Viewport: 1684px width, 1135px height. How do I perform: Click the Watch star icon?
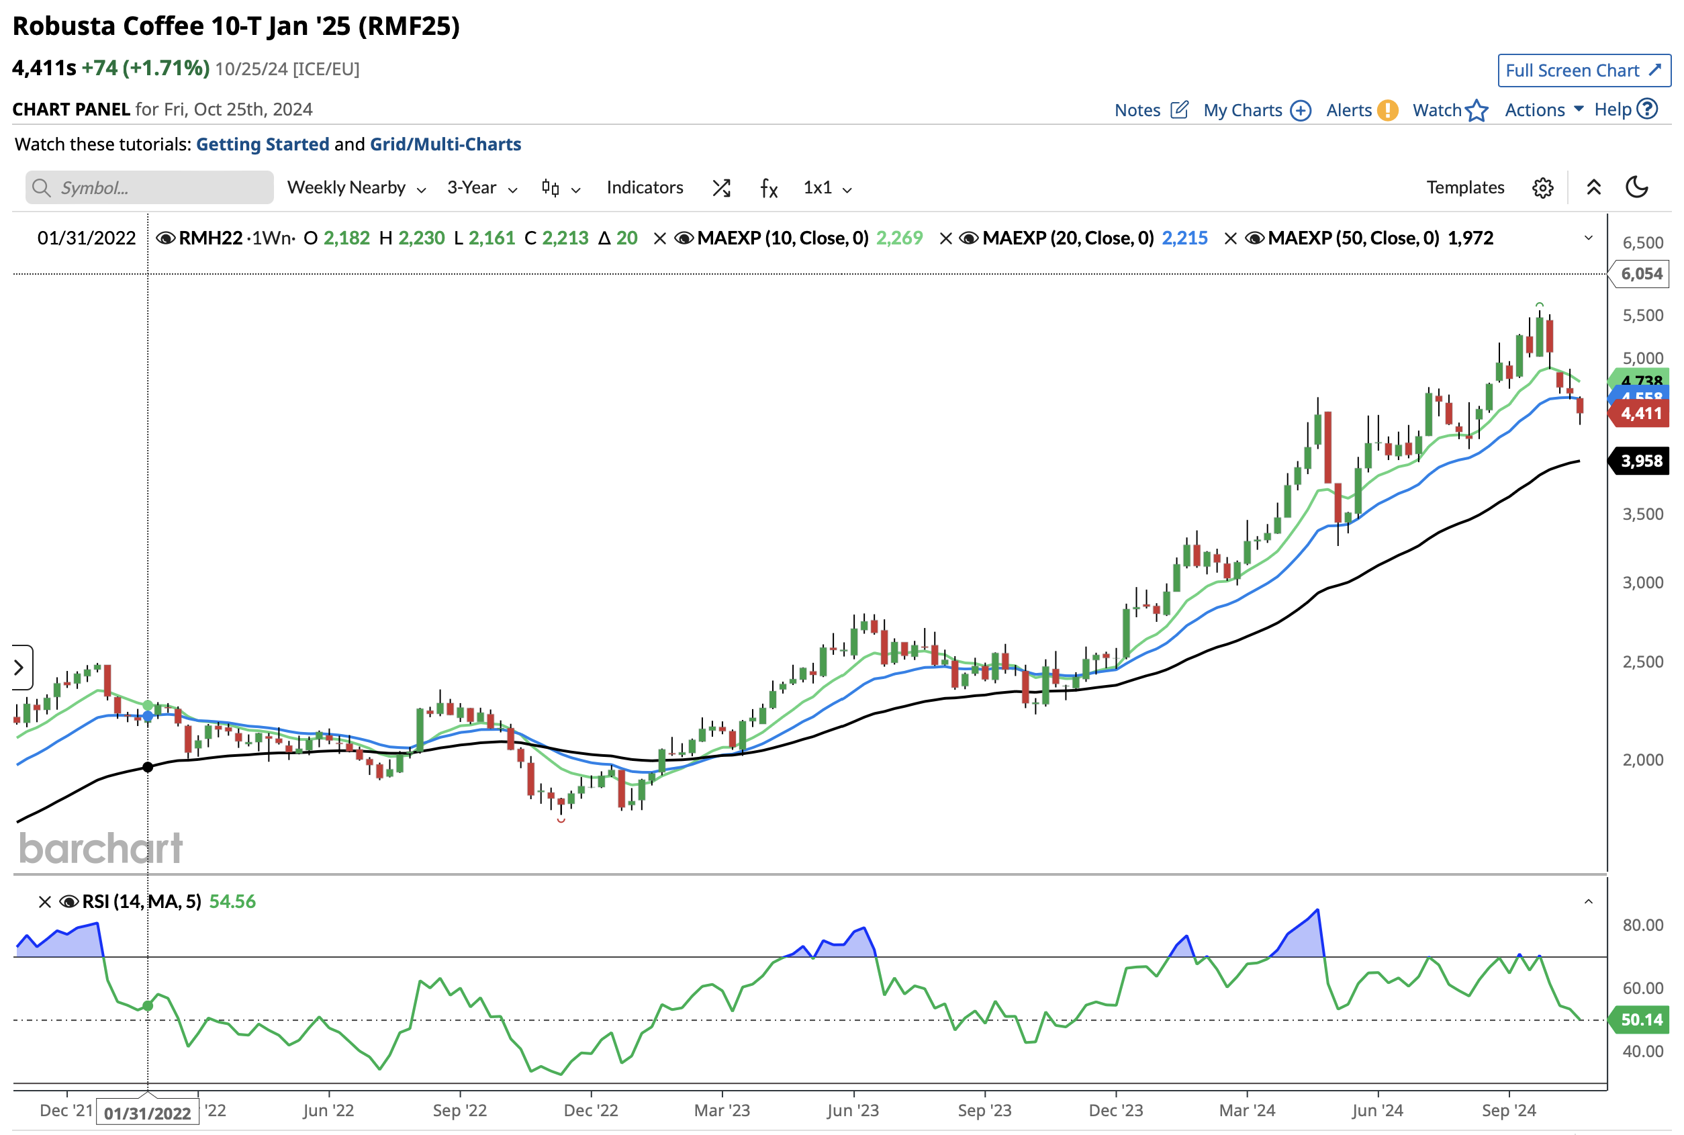click(x=1477, y=111)
